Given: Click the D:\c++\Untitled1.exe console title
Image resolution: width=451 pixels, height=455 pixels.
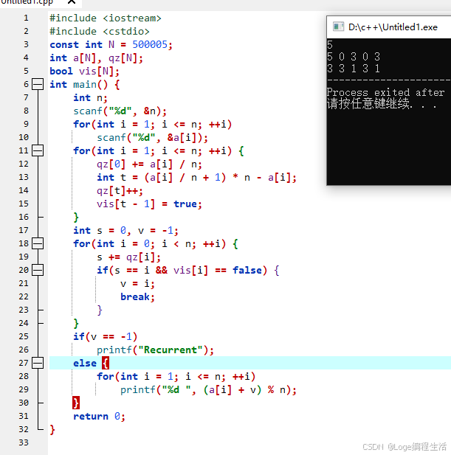Looking at the screenshot, I should pyautogui.click(x=393, y=27).
